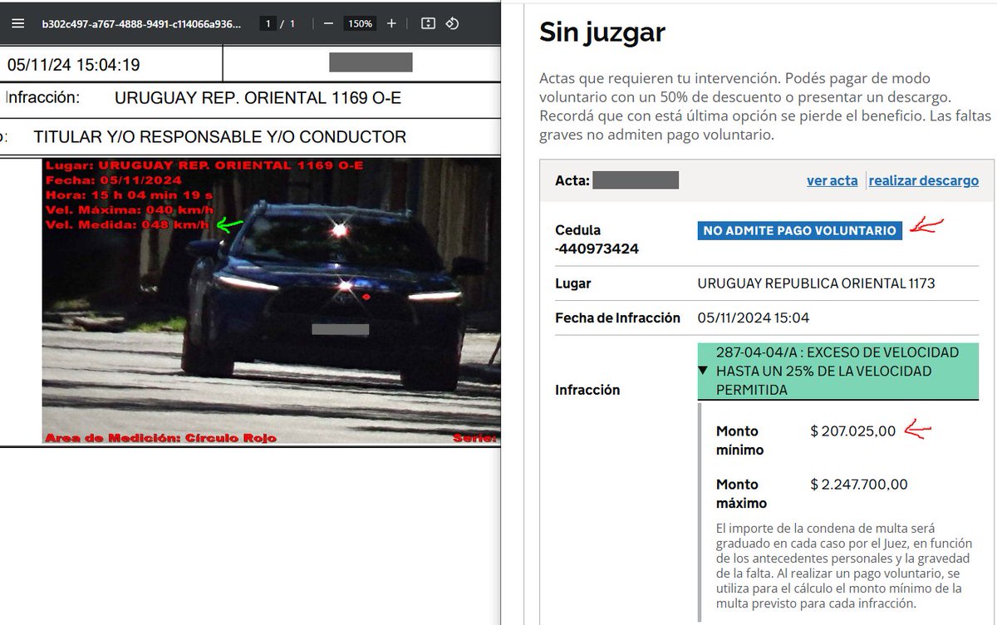Click the address URUGUAY REP. ORIENTAL 1169 O-E
Screen dimensions: 997x625
[x=258, y=98]
